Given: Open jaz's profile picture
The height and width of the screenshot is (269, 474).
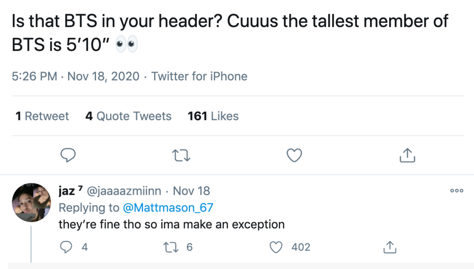Looking at the screenshot, I should 31,202.
